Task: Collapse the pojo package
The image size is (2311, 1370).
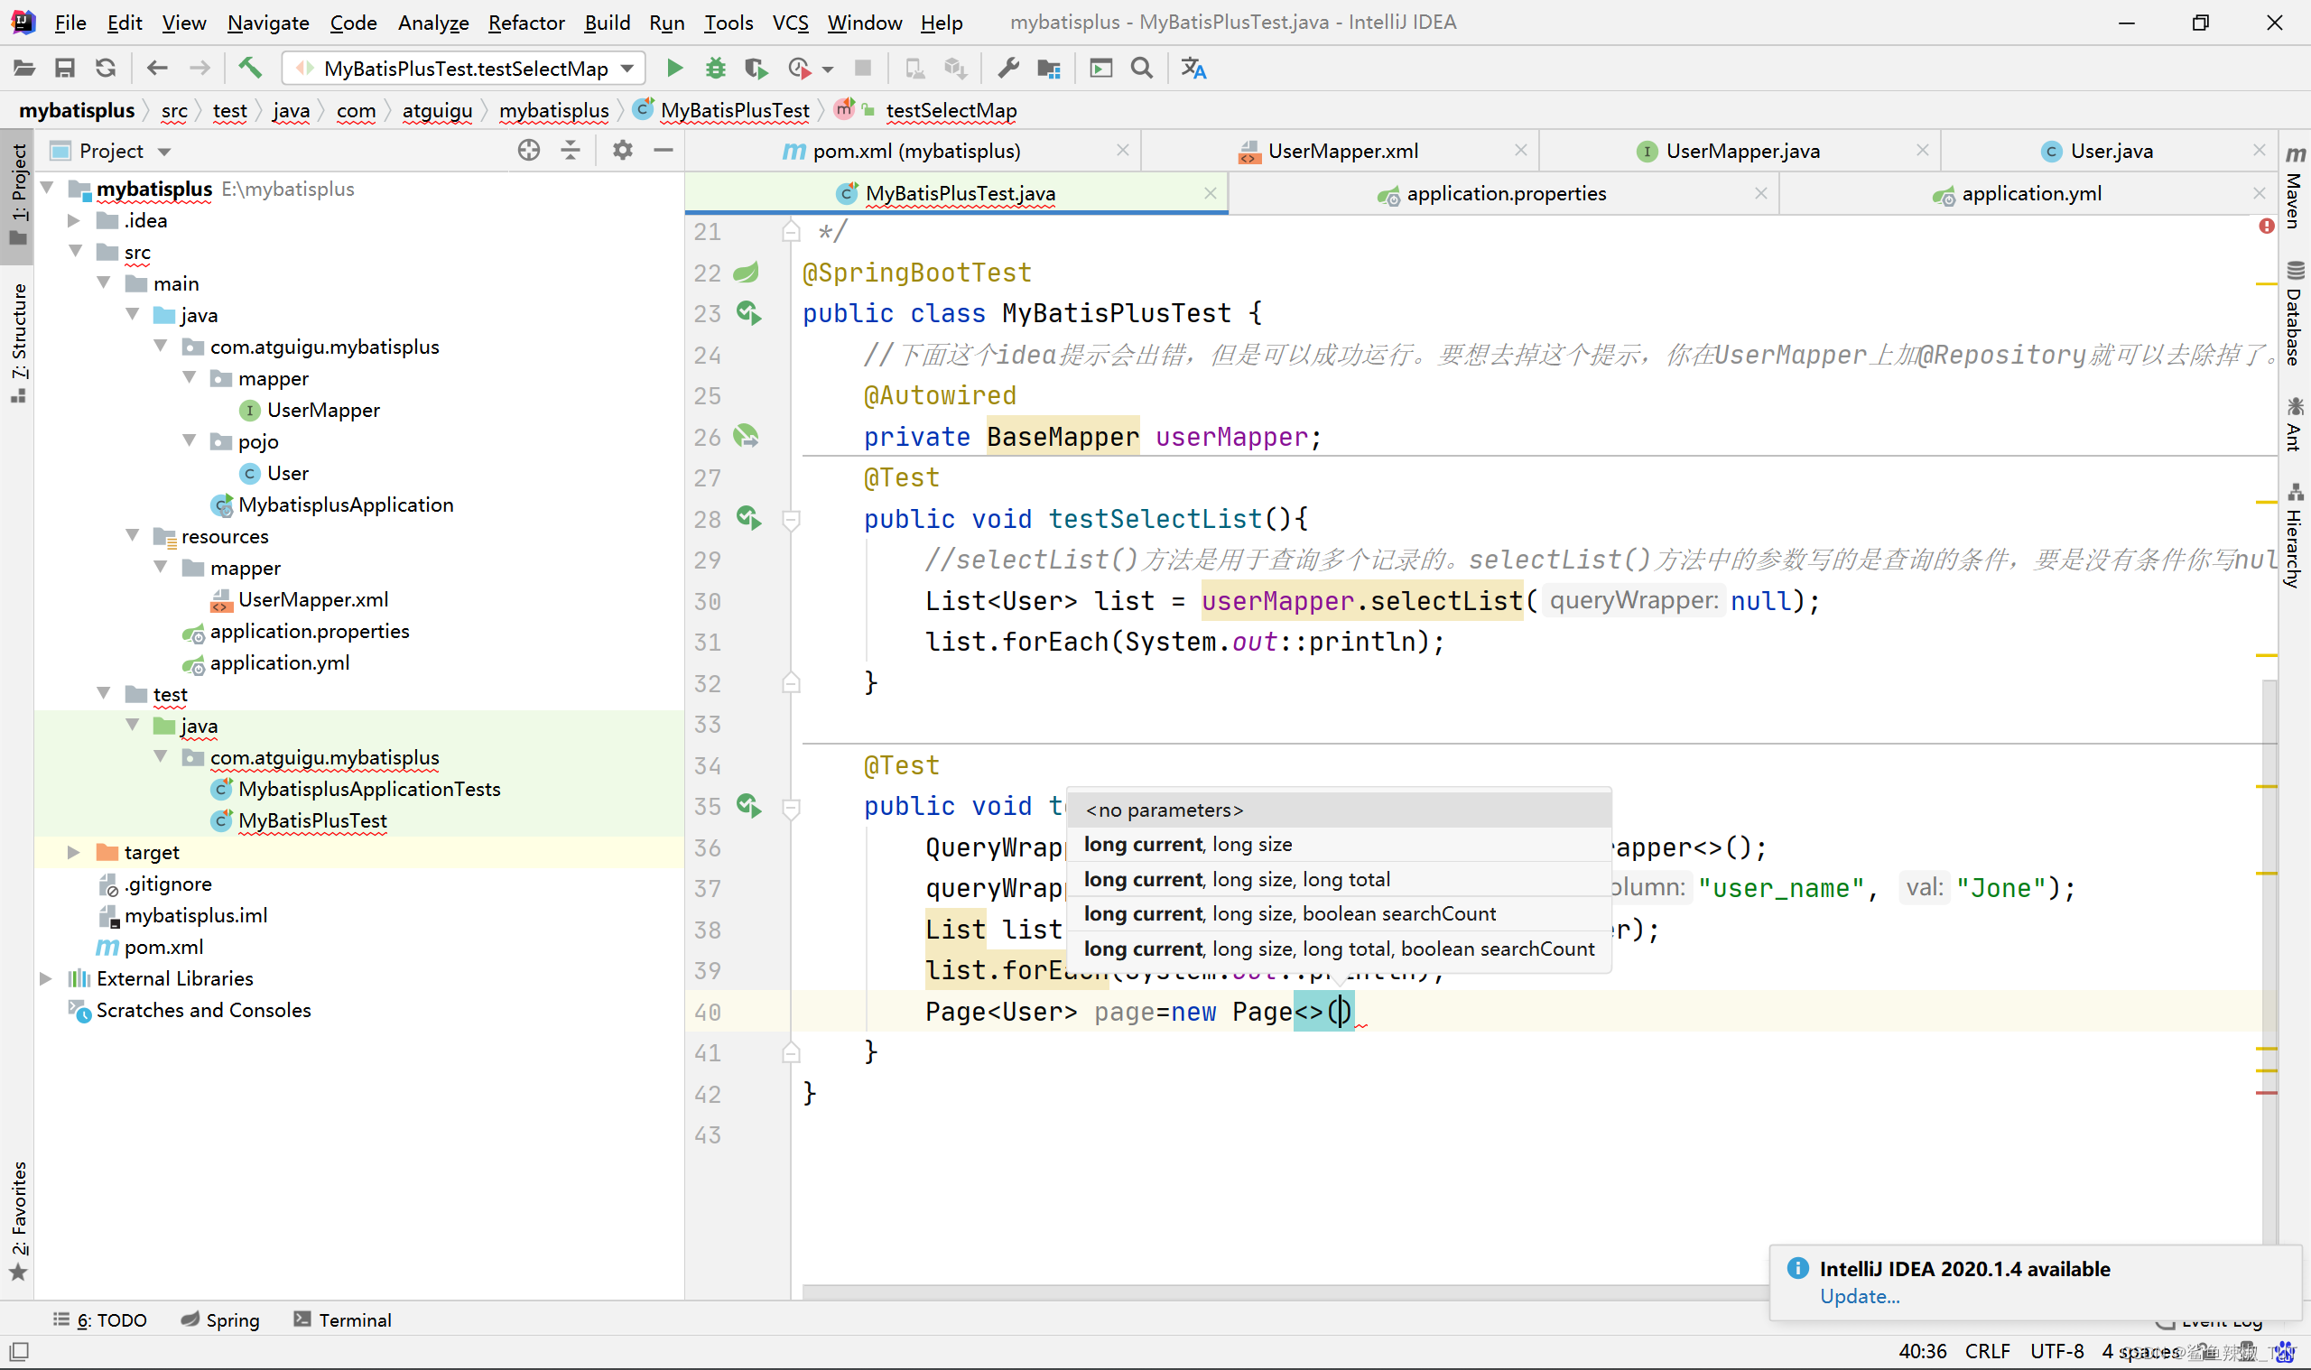Action: point(190,441)
